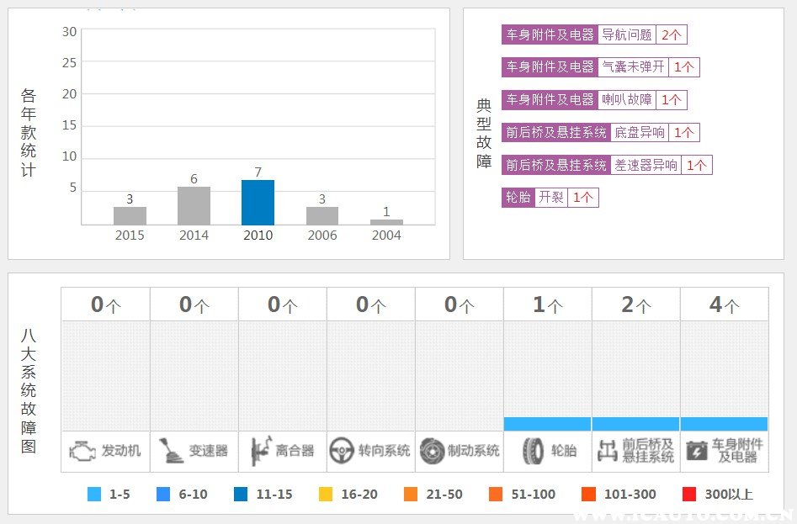Open the 轮胎 开裂 fault tag
The height and width of the screenshot is (524, 797).
pos(550,198)
